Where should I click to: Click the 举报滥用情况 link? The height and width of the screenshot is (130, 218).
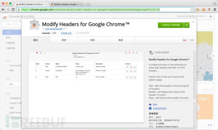tap(160, 108)
